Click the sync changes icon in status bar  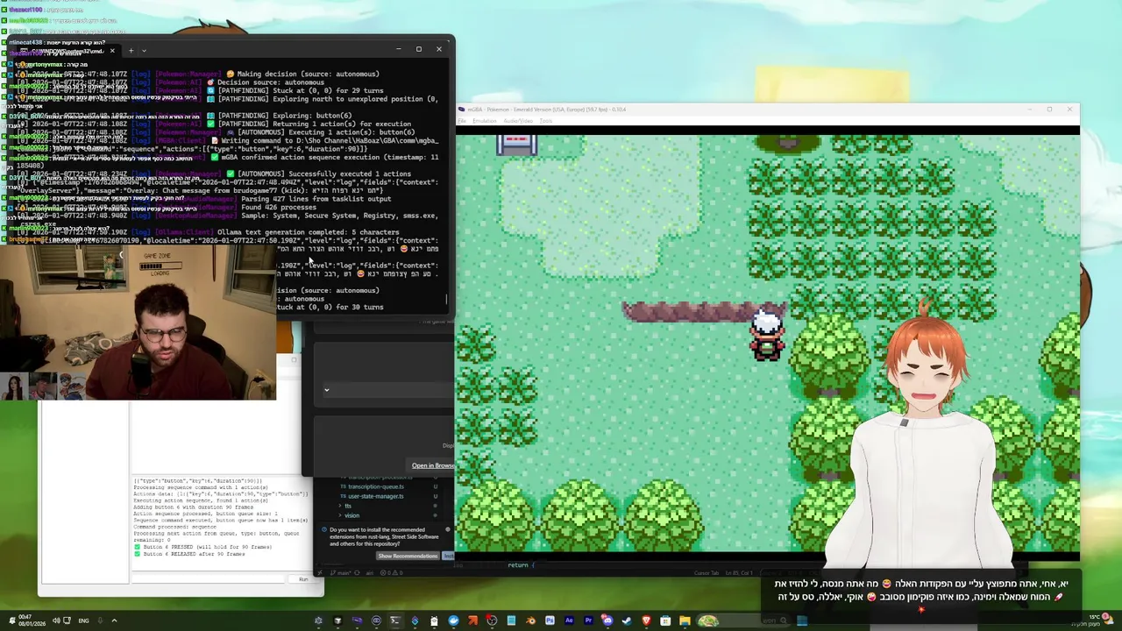357,573
